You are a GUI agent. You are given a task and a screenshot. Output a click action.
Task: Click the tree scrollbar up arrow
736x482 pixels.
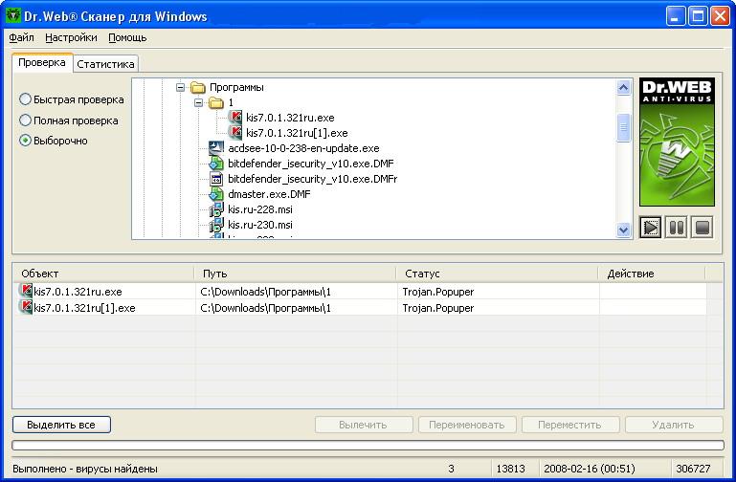point(623,87)
